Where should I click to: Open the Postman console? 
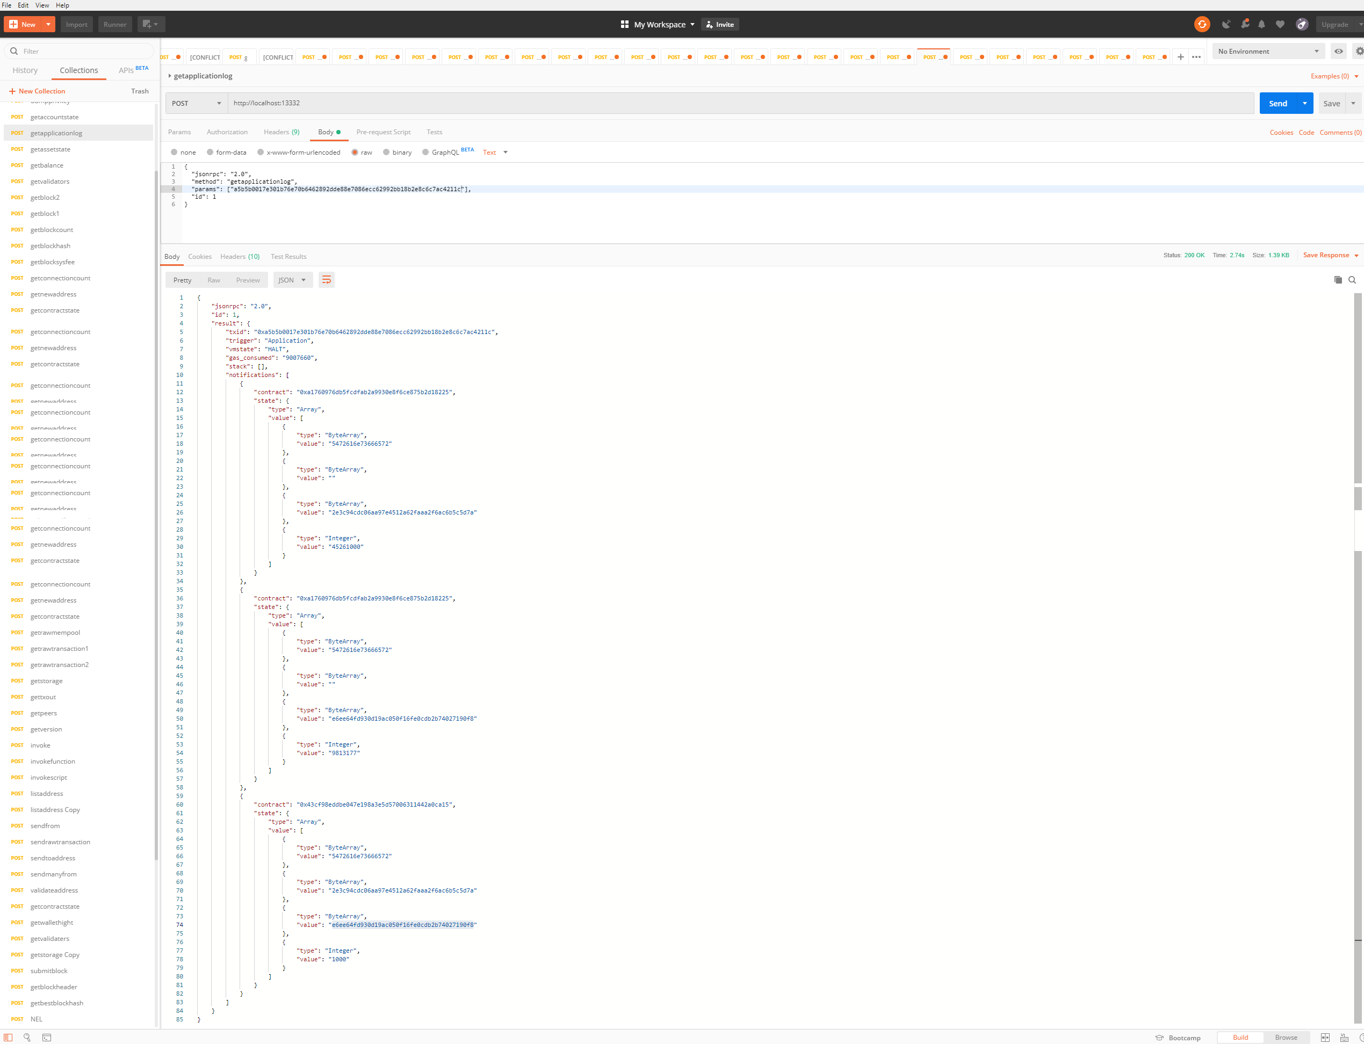(x=47, y=1038)
